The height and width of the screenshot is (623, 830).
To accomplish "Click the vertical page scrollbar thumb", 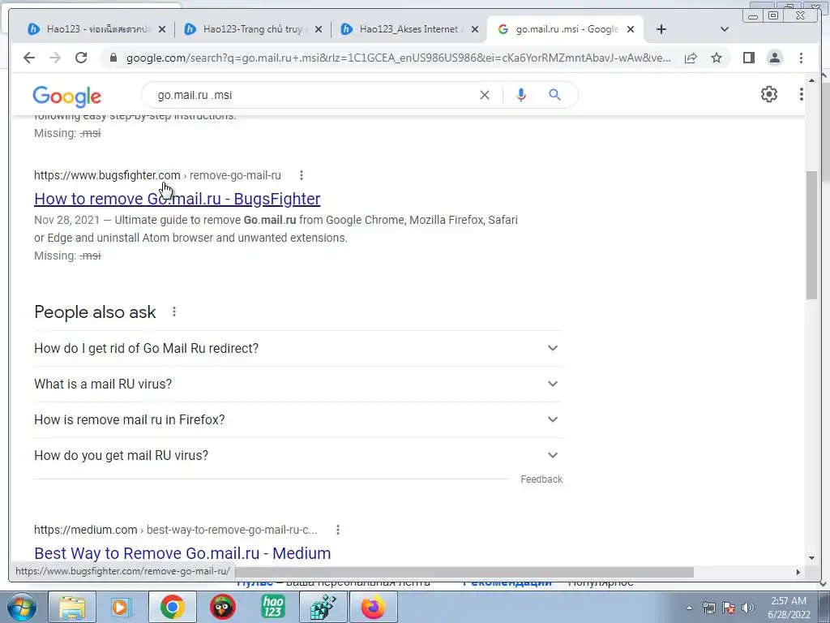I will (x=811, y=234).
